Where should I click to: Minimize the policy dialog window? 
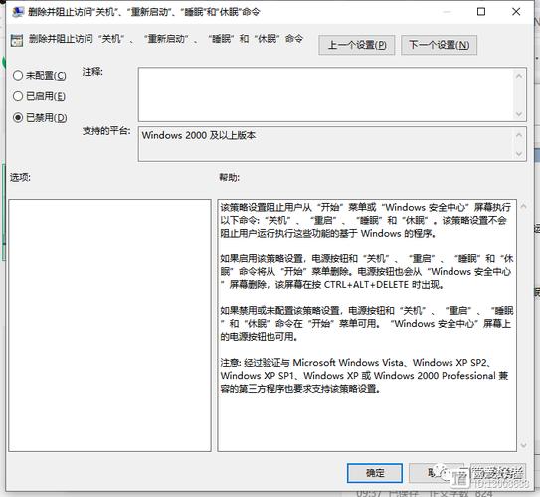[x=447, y=12]
